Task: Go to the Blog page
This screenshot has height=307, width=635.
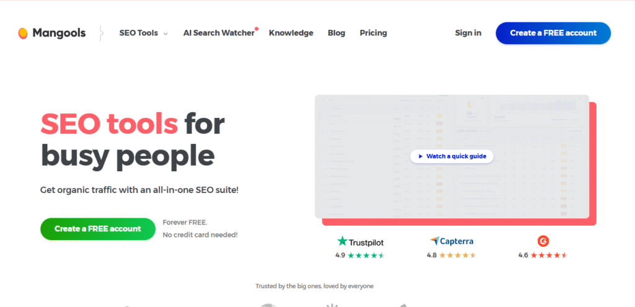Action: (336, 33)
